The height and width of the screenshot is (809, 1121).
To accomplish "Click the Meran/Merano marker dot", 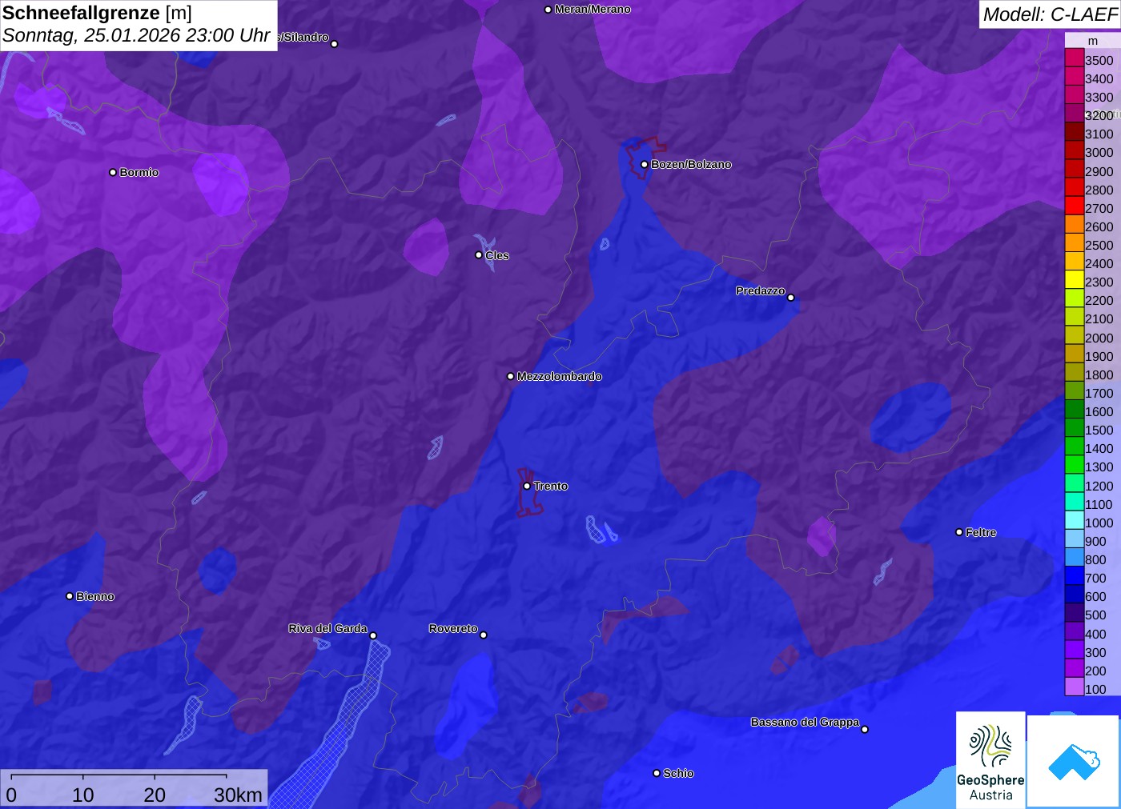I will click(x=548, y=10).
